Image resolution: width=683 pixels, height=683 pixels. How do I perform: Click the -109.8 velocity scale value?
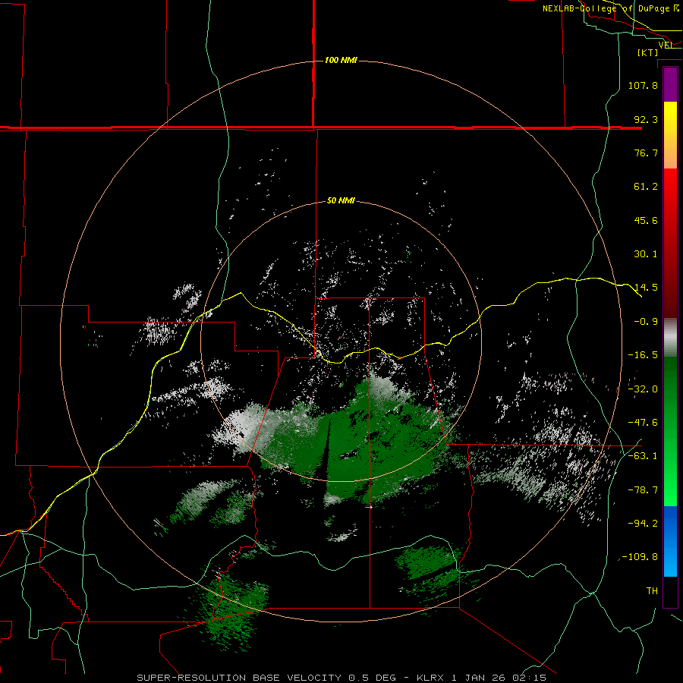[x=640, y=557]
